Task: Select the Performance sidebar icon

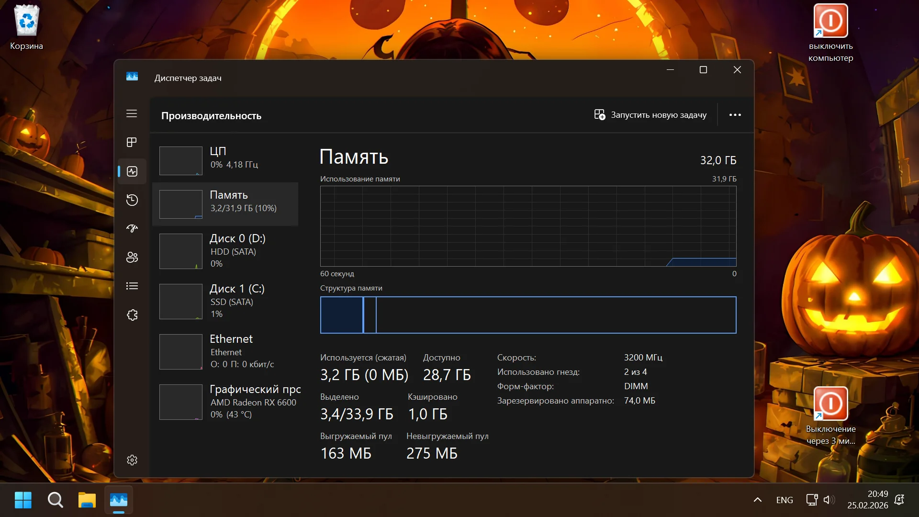Action: pyautogui.click(x=132, y=171)
